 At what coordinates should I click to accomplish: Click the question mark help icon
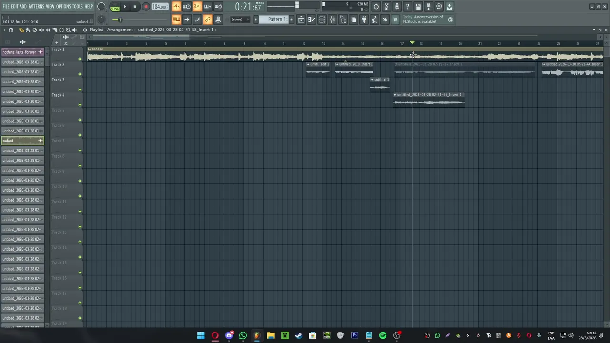click(x=407, y=7)
